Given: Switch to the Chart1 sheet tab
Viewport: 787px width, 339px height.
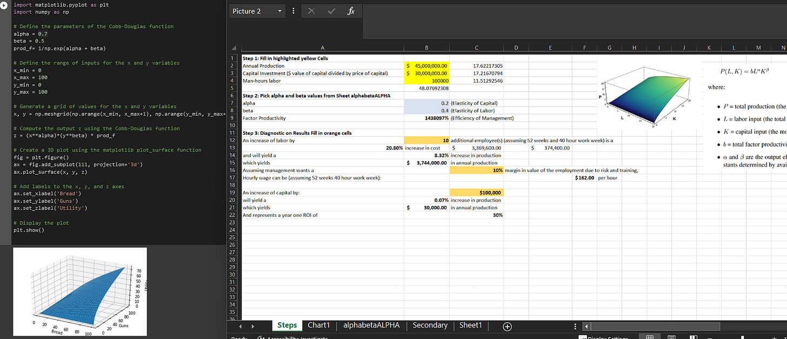Looking at the screenshot, I should 318,325.
